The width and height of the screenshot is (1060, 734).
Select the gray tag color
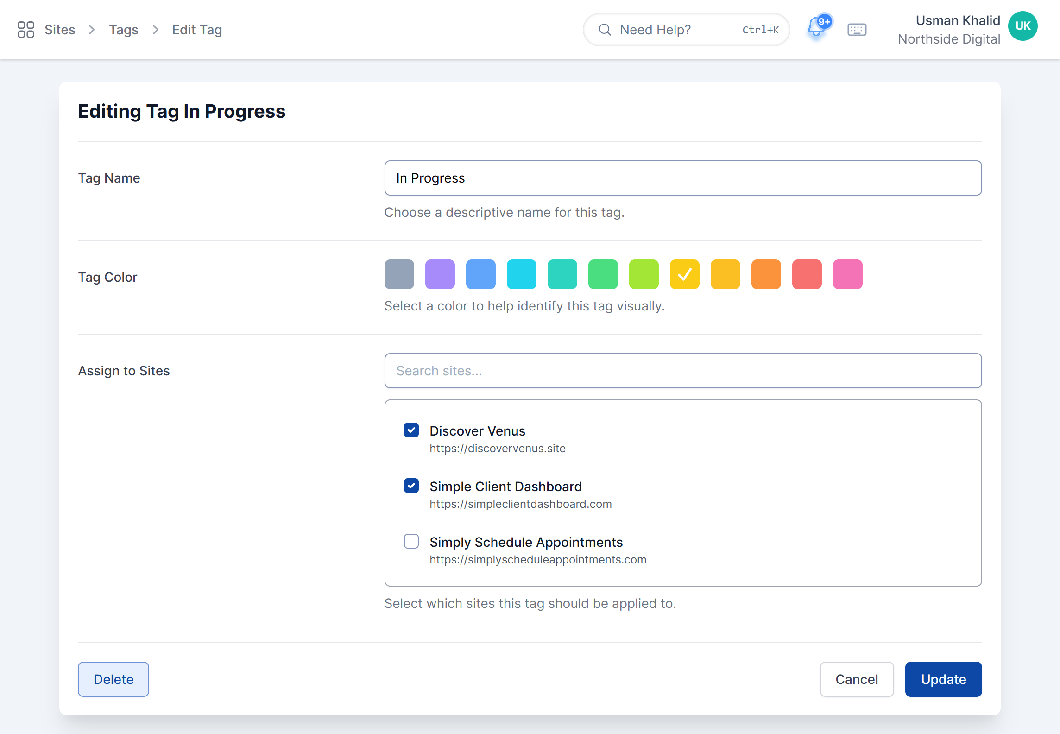coord(399,274)
